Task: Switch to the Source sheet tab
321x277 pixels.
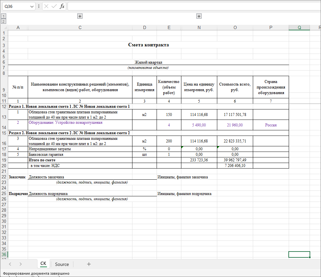Action: pyautogui.click(x=62, y=264)
